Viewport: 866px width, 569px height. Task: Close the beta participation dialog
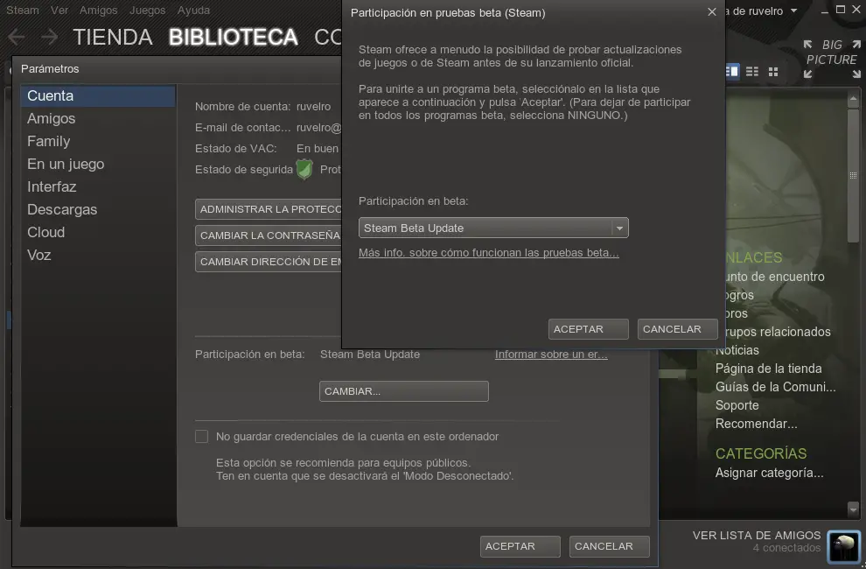click(712, 12)
